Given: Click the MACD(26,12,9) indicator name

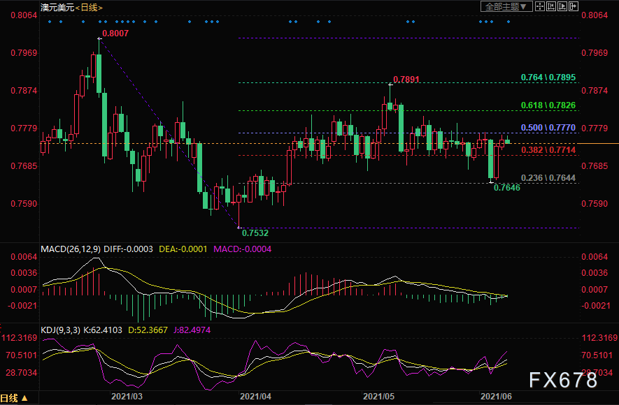Looking at the screenshot, I should click(71, 249).
